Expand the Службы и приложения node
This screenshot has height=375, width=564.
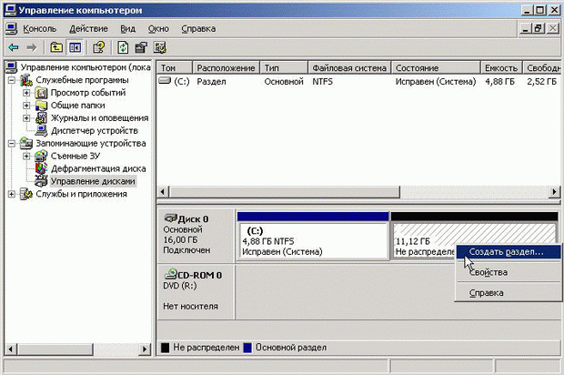click(12, 194)
